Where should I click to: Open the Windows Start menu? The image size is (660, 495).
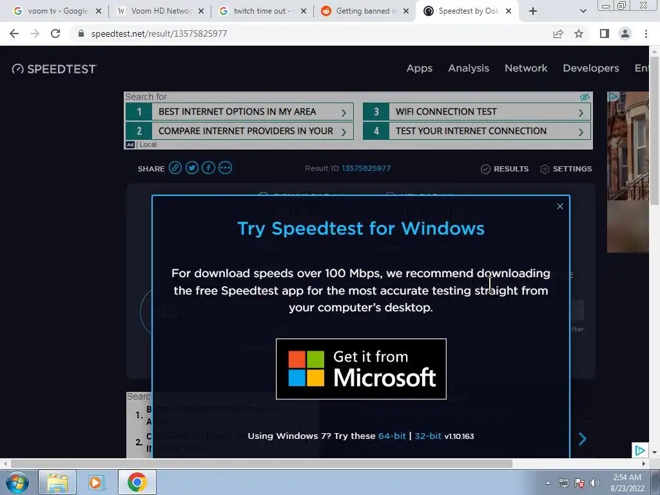click(17, 482)
